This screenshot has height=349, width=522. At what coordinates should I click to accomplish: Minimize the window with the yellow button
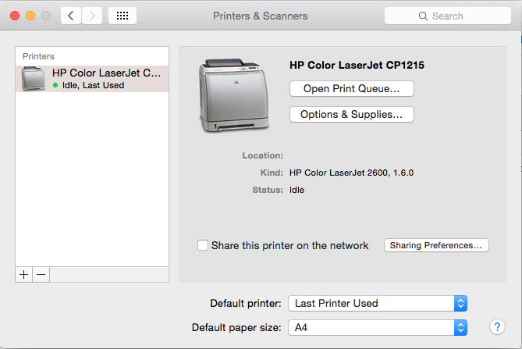click(31, 16)
